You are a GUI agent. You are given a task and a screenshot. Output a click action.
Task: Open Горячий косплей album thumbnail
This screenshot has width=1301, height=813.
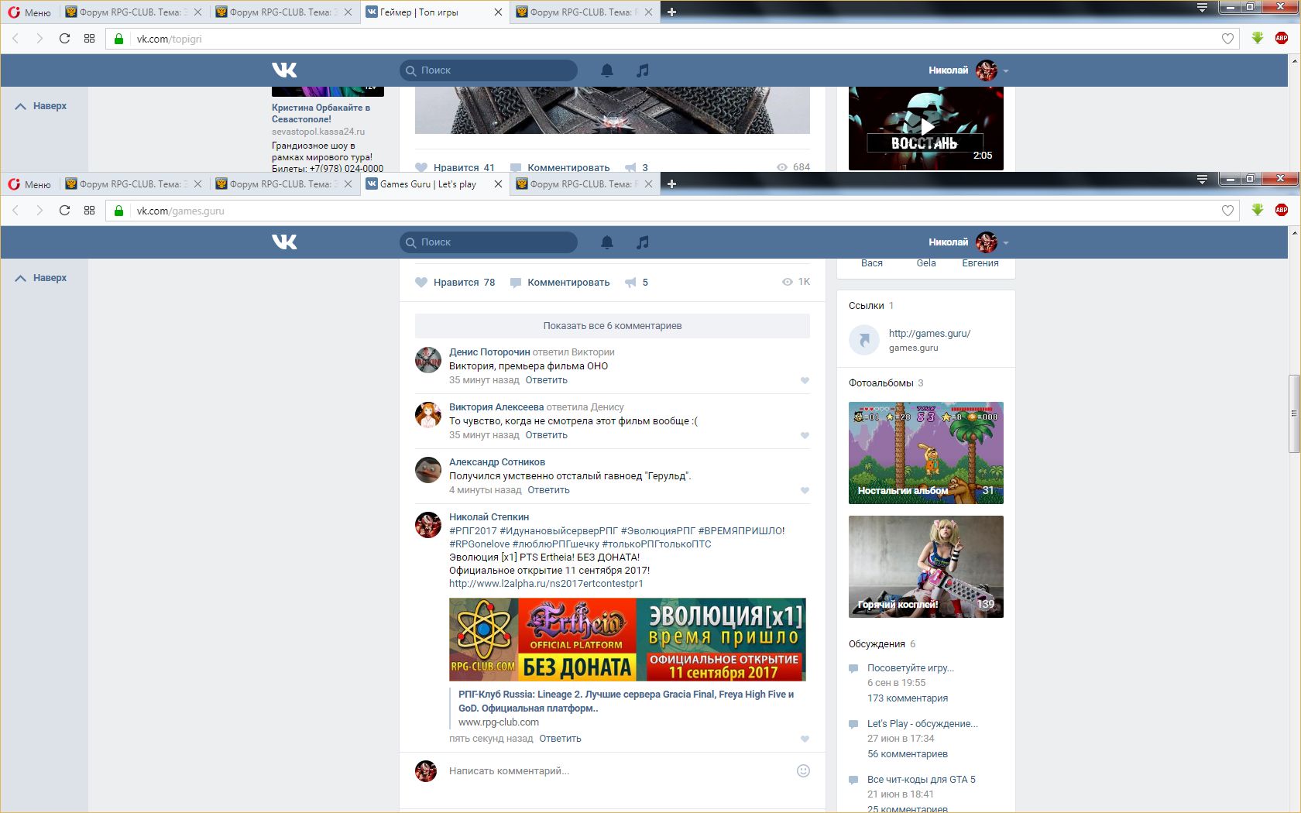[926, 567]
